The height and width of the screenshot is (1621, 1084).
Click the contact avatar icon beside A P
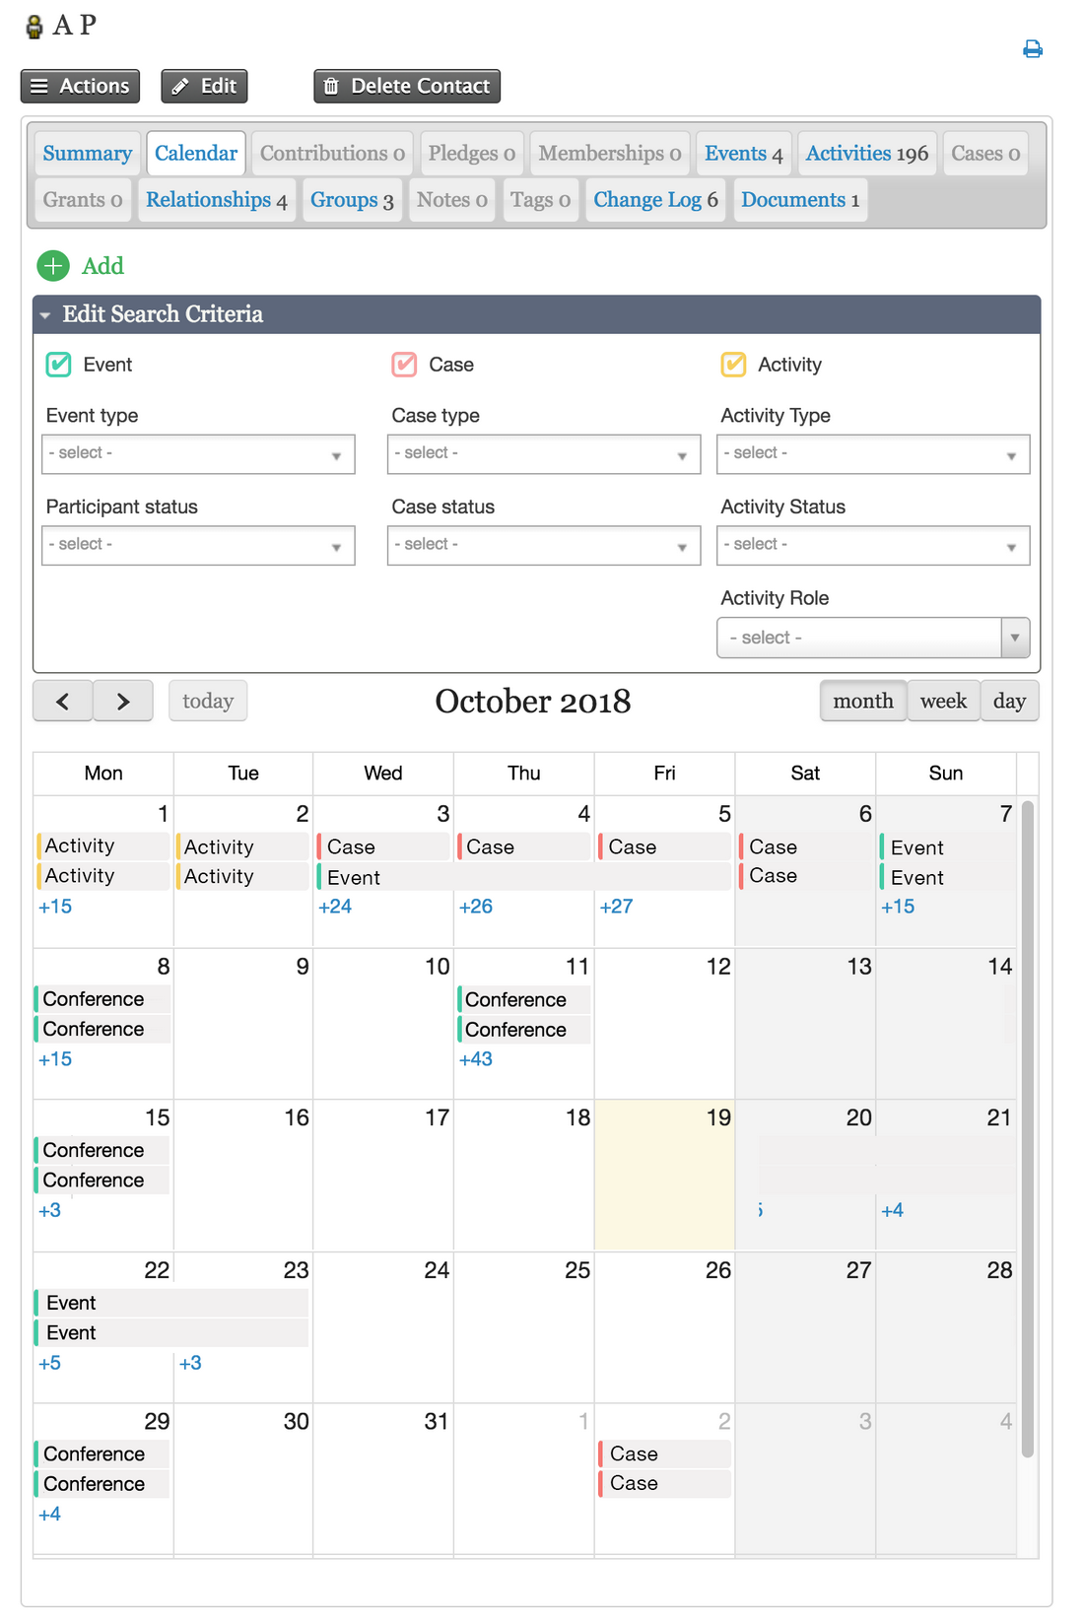point(34,27)
